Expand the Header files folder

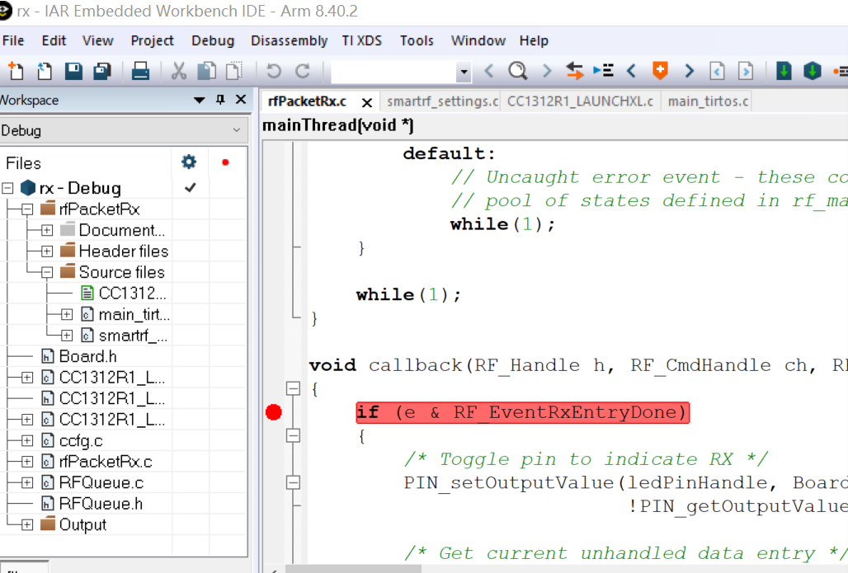click(47, 251)
